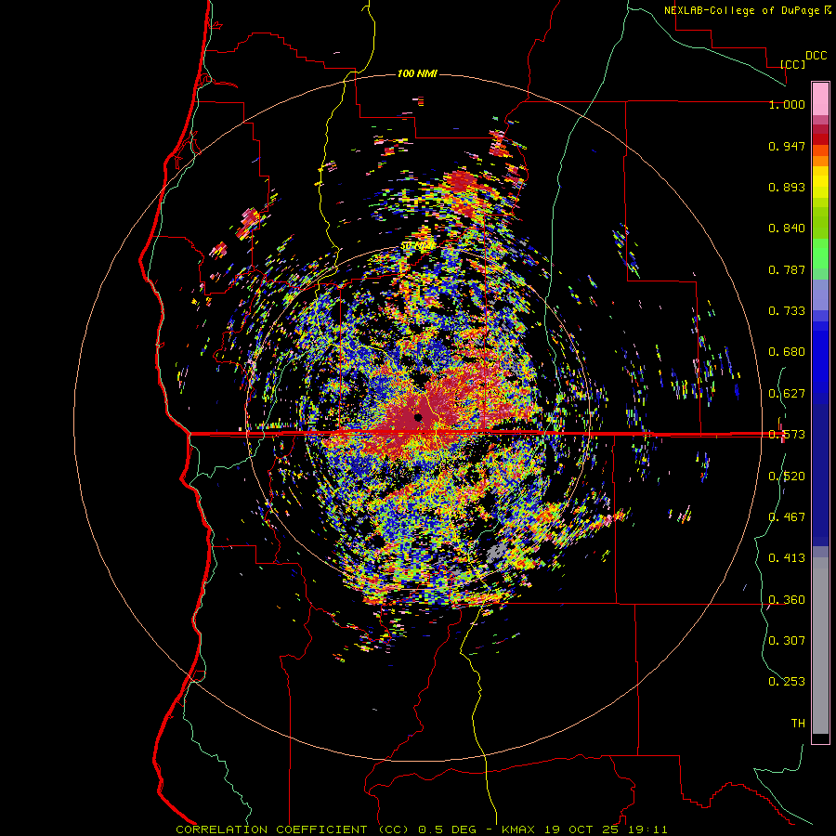Click the pink swatch at the color bar top
The image size is (836, 836).
(x=820, y=98)
